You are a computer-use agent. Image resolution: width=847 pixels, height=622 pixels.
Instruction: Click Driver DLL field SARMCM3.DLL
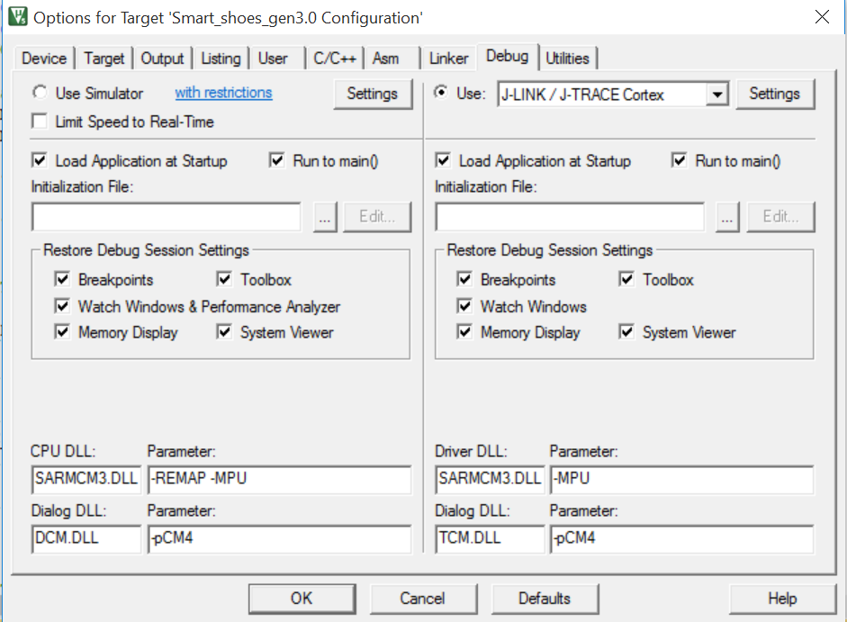point(490,480)
